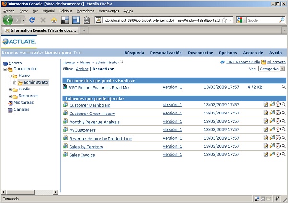Viewport: 288px width, 203px height.
Task: Click Versión: 1 of Monthly Revenue Analysis
Action: click(x=172, y=121)
